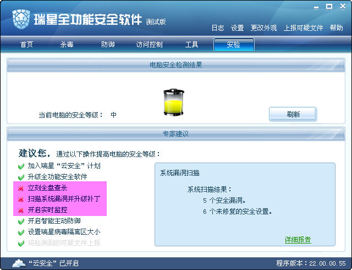
Task: Click green check beside 开启智能主动防御
Action: (x=21, y=222)
